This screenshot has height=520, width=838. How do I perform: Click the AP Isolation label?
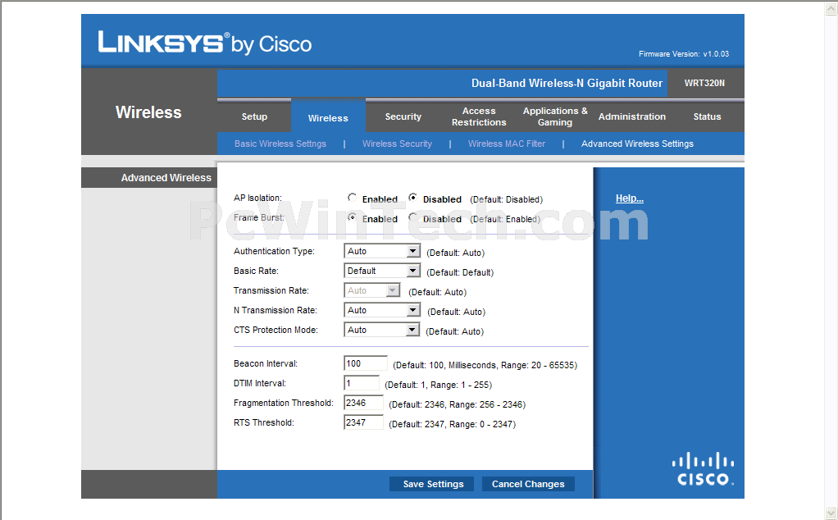click(257, 198)
